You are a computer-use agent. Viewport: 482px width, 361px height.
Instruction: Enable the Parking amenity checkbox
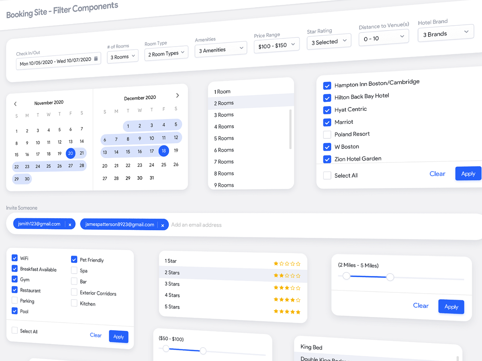[x=14, y=300]
